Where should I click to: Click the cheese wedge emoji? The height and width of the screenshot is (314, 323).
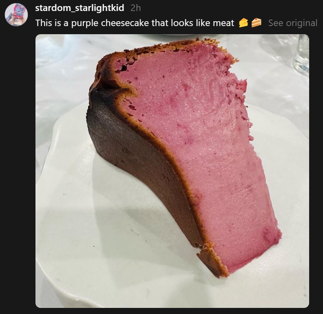[243, 23]
